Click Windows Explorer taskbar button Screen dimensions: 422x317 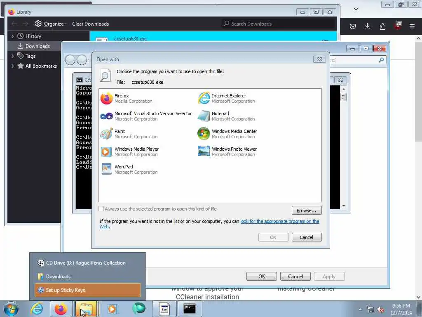pos(86,309)
